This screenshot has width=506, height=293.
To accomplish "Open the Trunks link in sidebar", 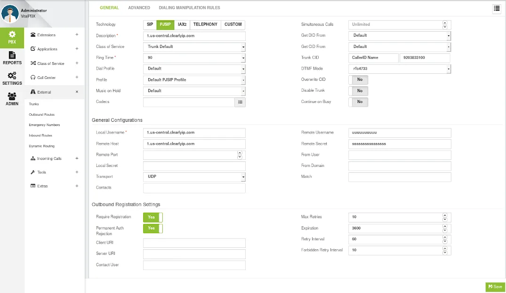I will coord(34,104).
